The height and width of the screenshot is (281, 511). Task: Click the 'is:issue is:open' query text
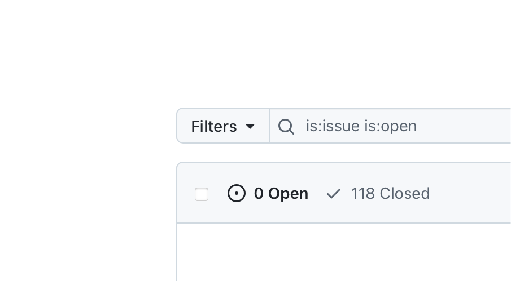pos(361,126)
